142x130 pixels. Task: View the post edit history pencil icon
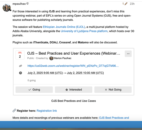coord(126,4)
